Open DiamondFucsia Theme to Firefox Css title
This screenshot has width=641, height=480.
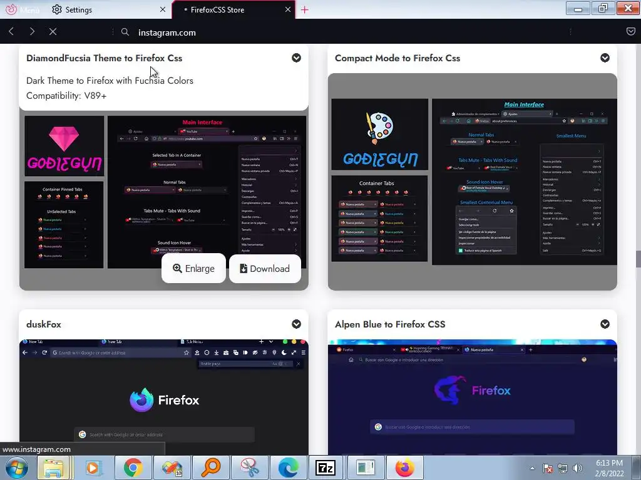[x=105, y=58]
